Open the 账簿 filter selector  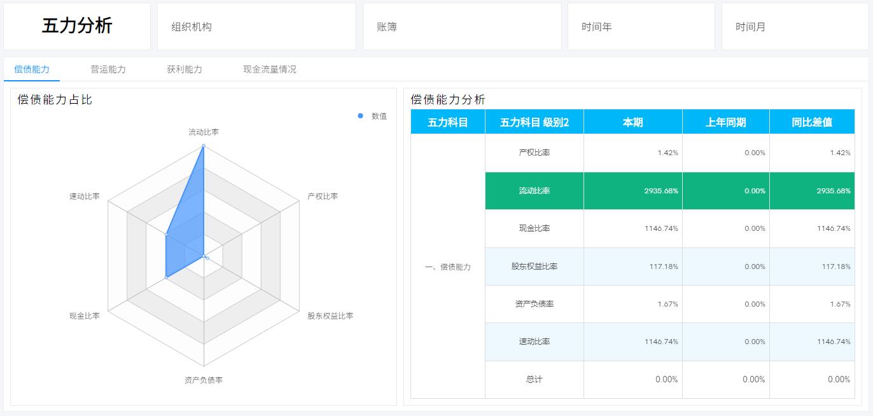pyautogui.click(x=463, y=26)
